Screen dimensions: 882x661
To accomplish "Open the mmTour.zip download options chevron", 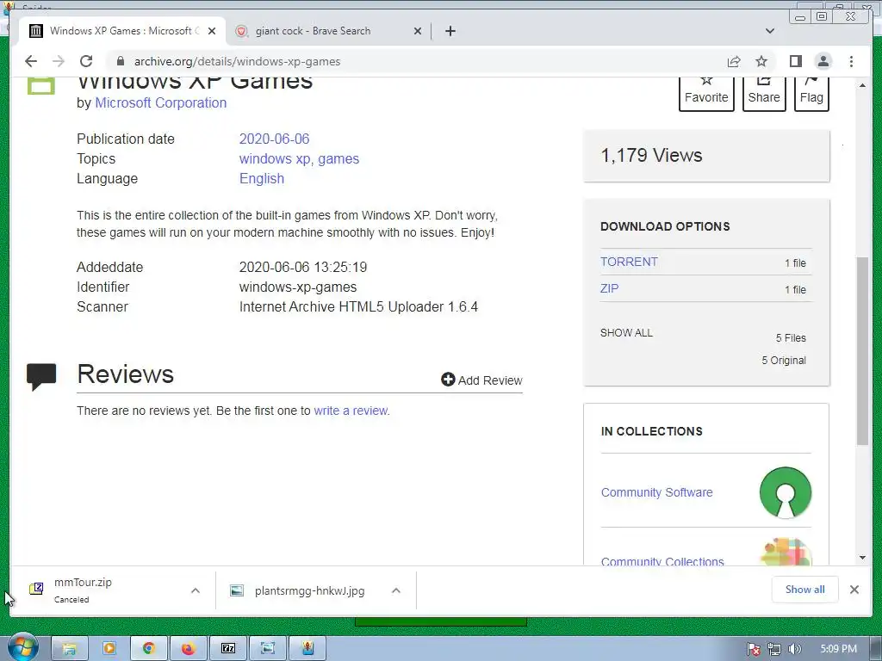I will (x=196, y=590).
